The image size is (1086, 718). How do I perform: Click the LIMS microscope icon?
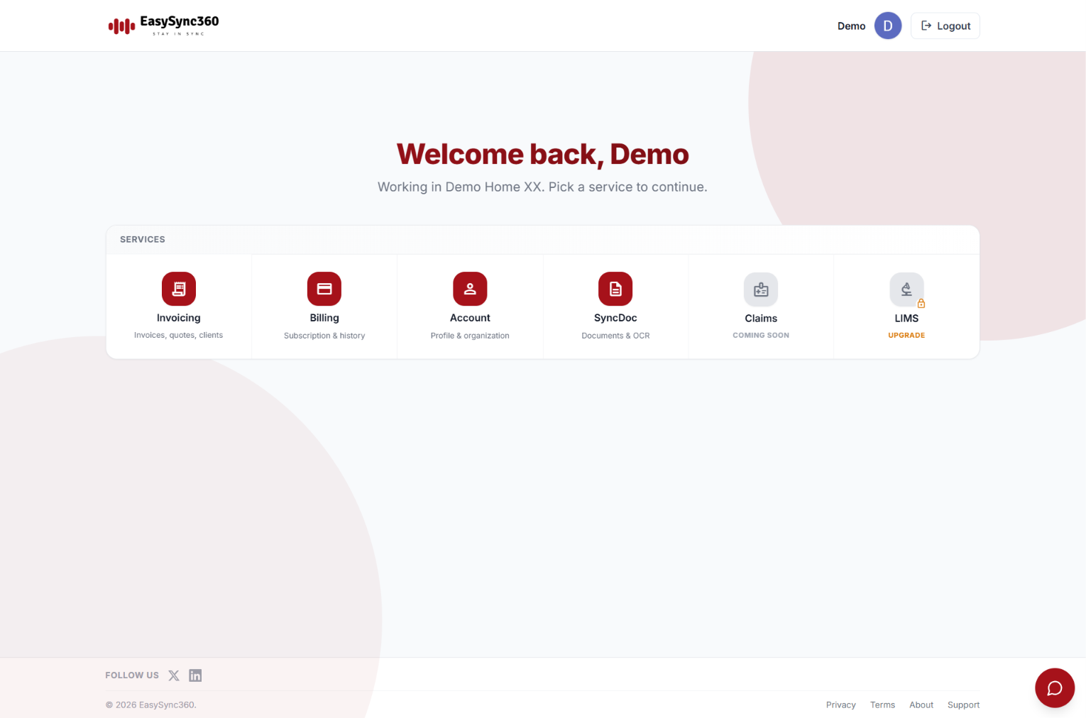click(906, 289)
